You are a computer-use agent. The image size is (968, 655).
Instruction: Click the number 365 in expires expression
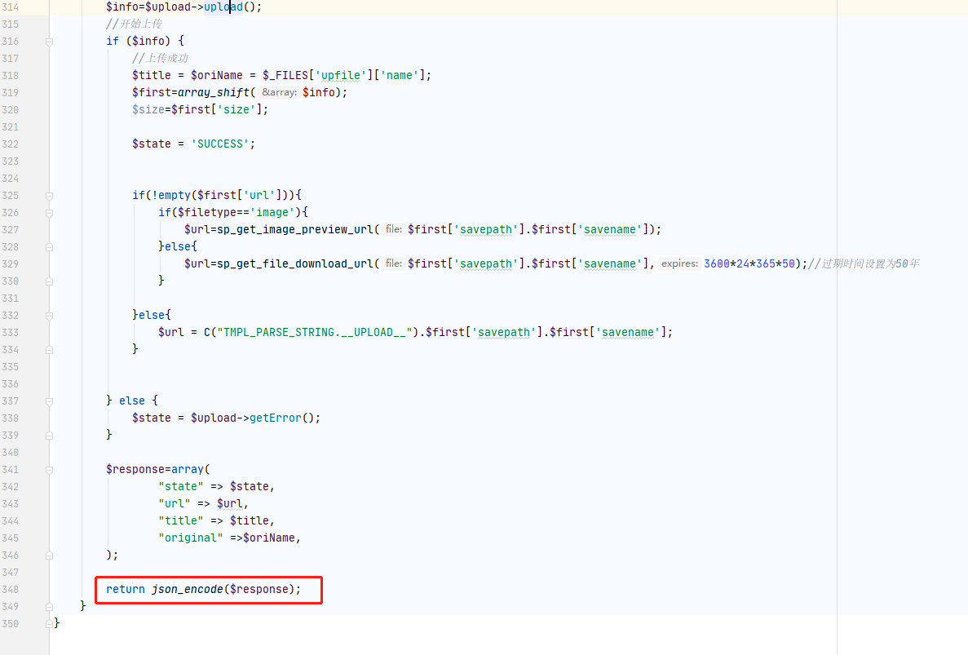tap(766, 263)
